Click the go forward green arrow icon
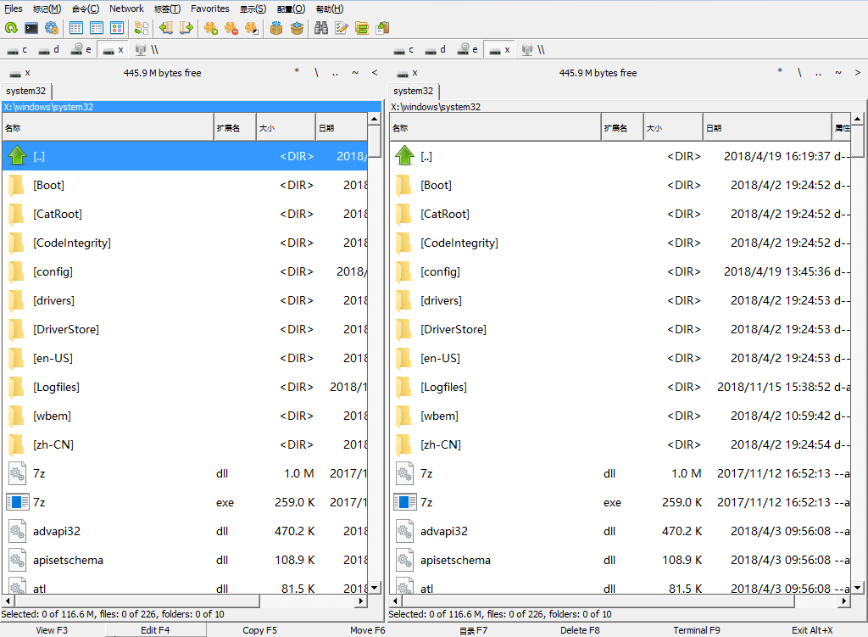Viewport: 868px width, 637px height. coord(186,28)
